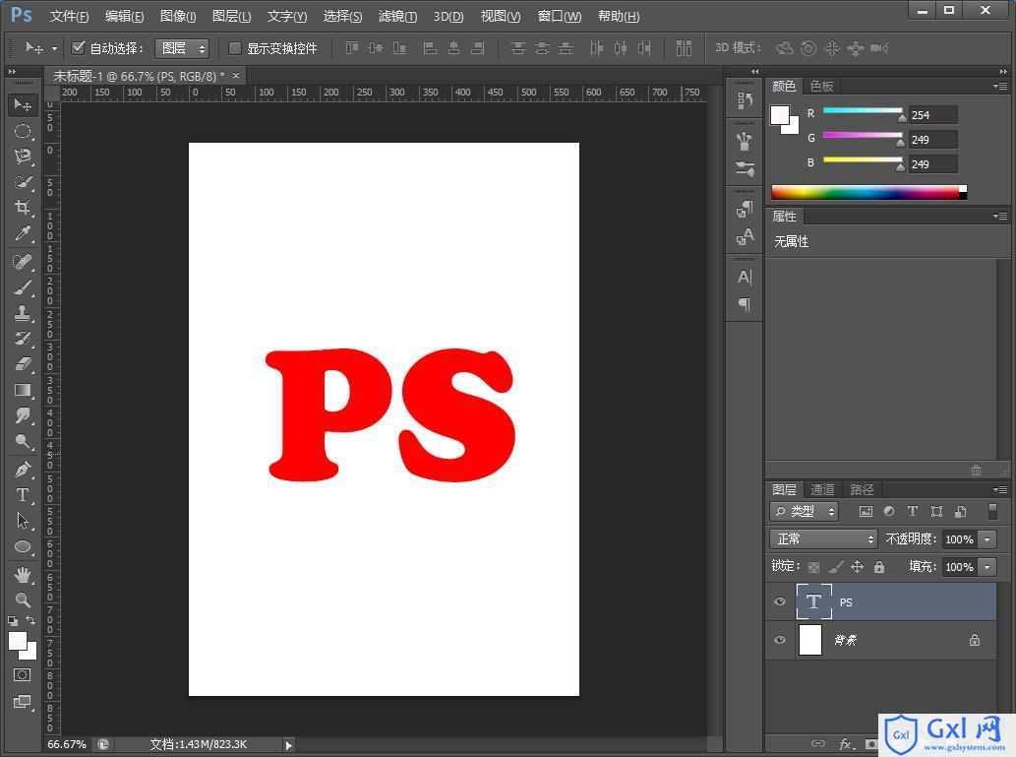1016x757 pixels.
Task: Select the History Brush tool
Action: (23, 338)
